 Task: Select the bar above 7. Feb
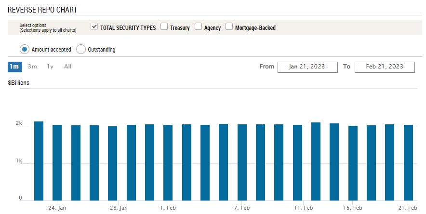coord(242,162)
